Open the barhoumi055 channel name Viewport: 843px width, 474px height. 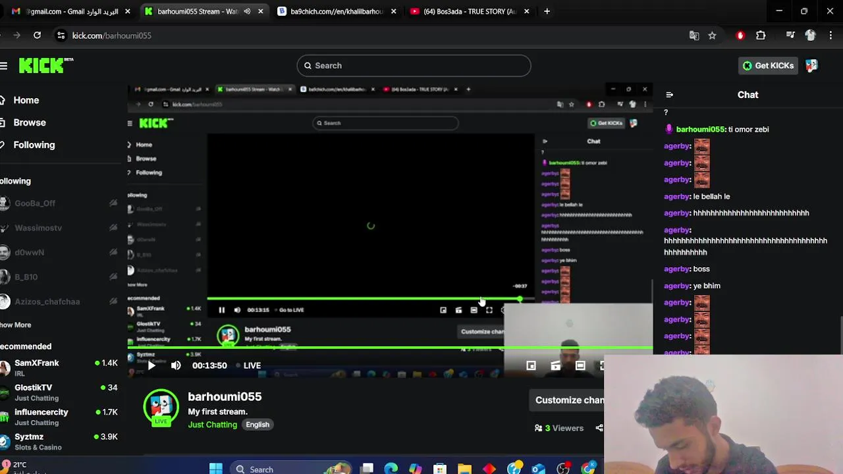pos(225,396)
